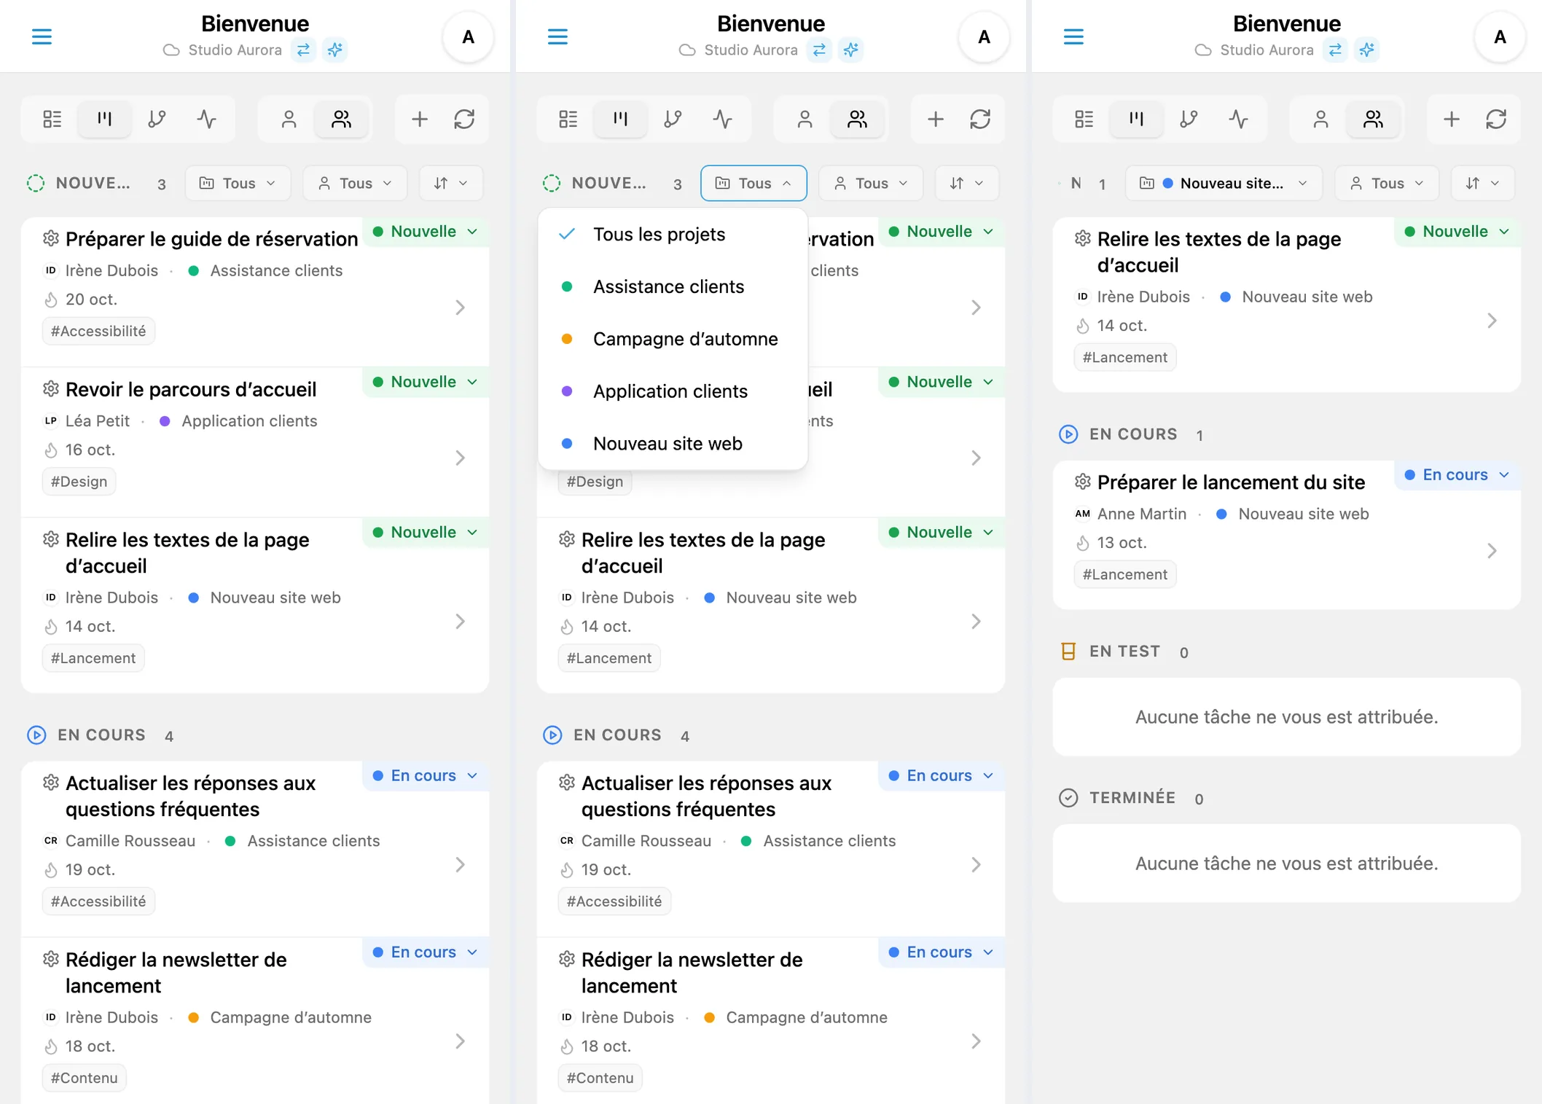
Task: Click purple dot beside Application clients in menu
Action: (x=567, y=391)
